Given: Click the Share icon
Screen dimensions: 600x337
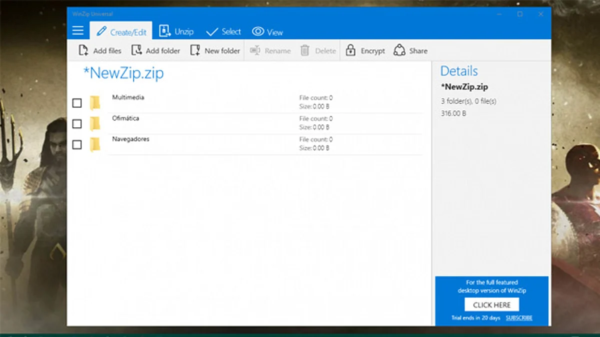Looking at the screenshot, I should point(399,50).
